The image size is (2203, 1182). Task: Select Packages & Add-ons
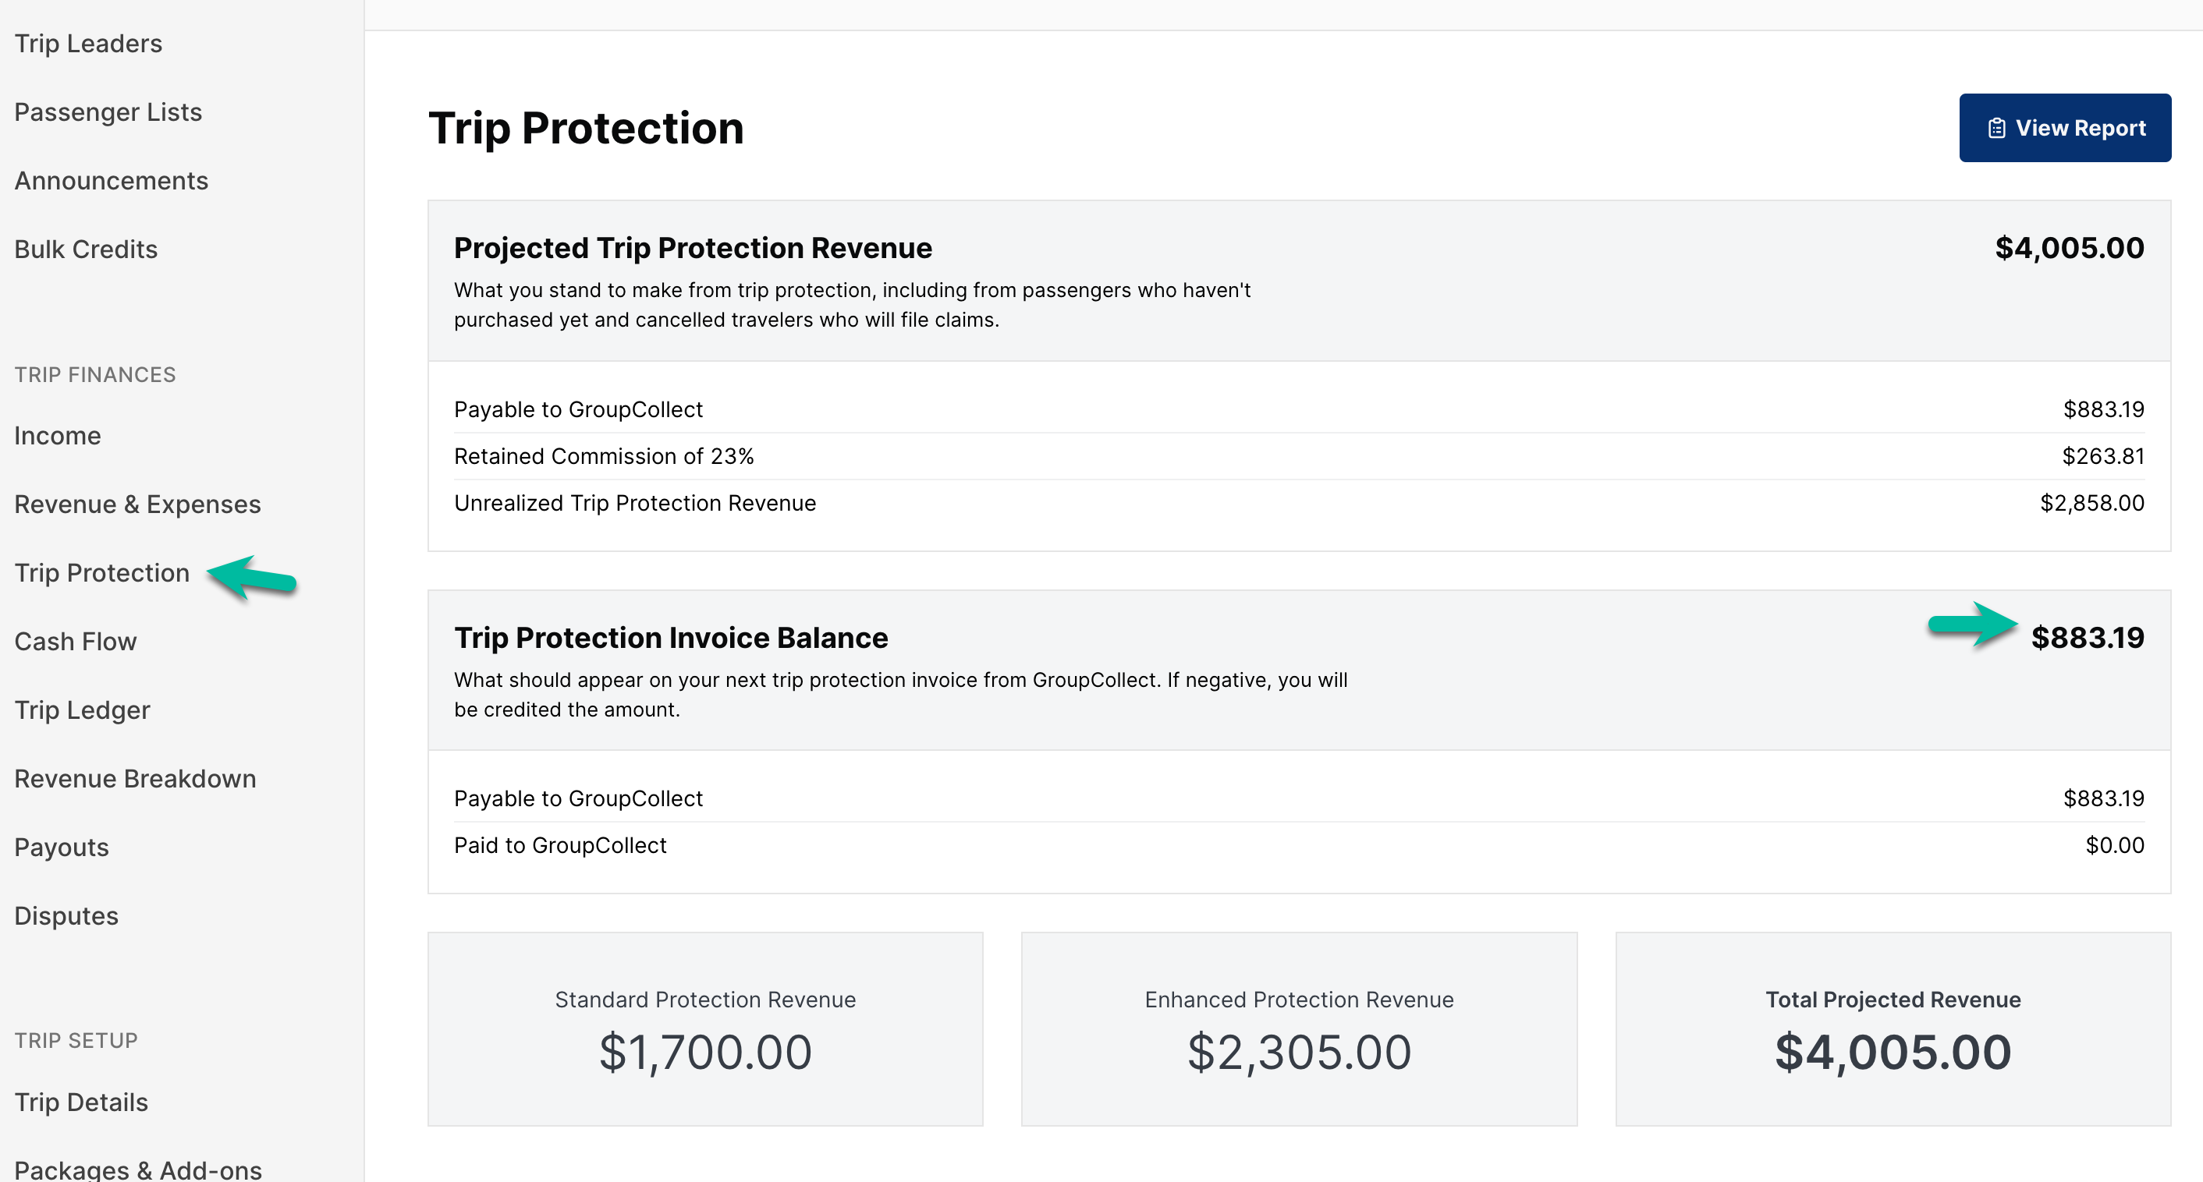point(137,1168)
